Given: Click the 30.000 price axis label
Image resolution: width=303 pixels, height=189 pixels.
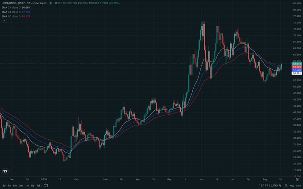Looking at the screenshot, I should pos(297,138).
